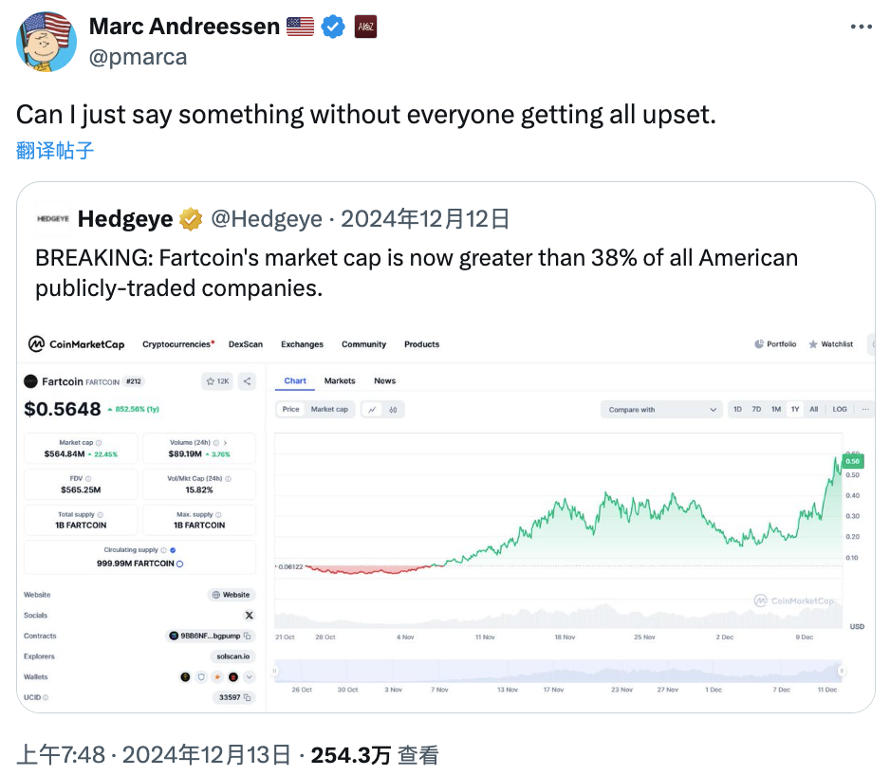
Task: Click Marc Andreessen's profile avatar
Action: click(x=46, y=42)
